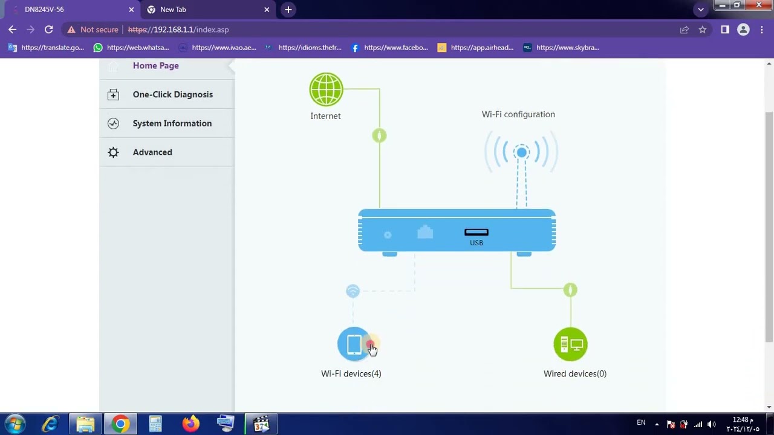Viewport: 774px width, 435px height.
Task: Click the Wi-Fi devices(4) label
Action: [351, 374]
